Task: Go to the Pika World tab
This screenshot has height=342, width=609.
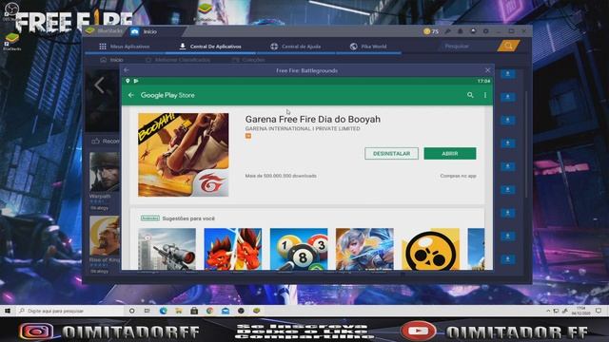Action: click(368, 47)
